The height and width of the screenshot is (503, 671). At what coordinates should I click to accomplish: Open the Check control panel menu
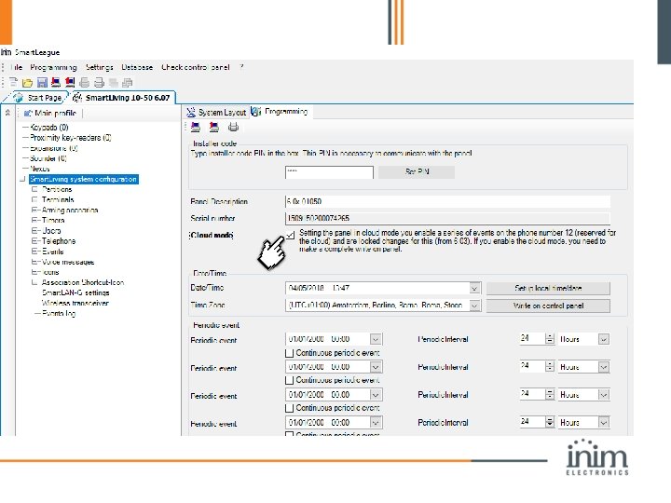click(195, 67)
